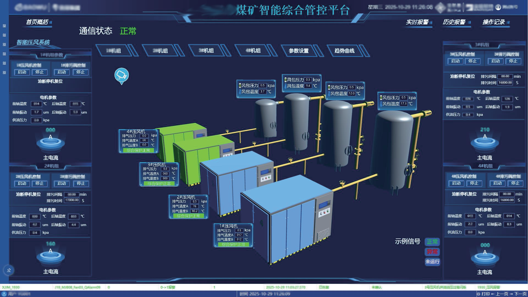Click the 4#机组 main current gauge icon

click(485, 257)
